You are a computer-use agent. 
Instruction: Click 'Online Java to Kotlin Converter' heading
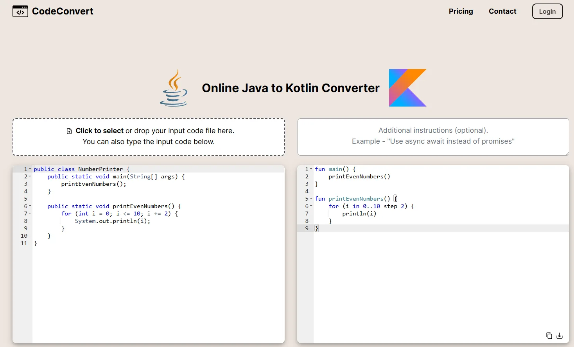click(291, 88)
